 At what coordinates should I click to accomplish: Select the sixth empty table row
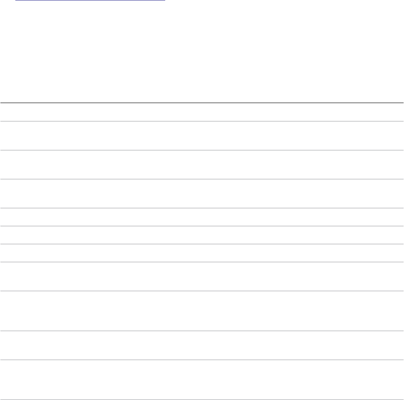(202, 235)
